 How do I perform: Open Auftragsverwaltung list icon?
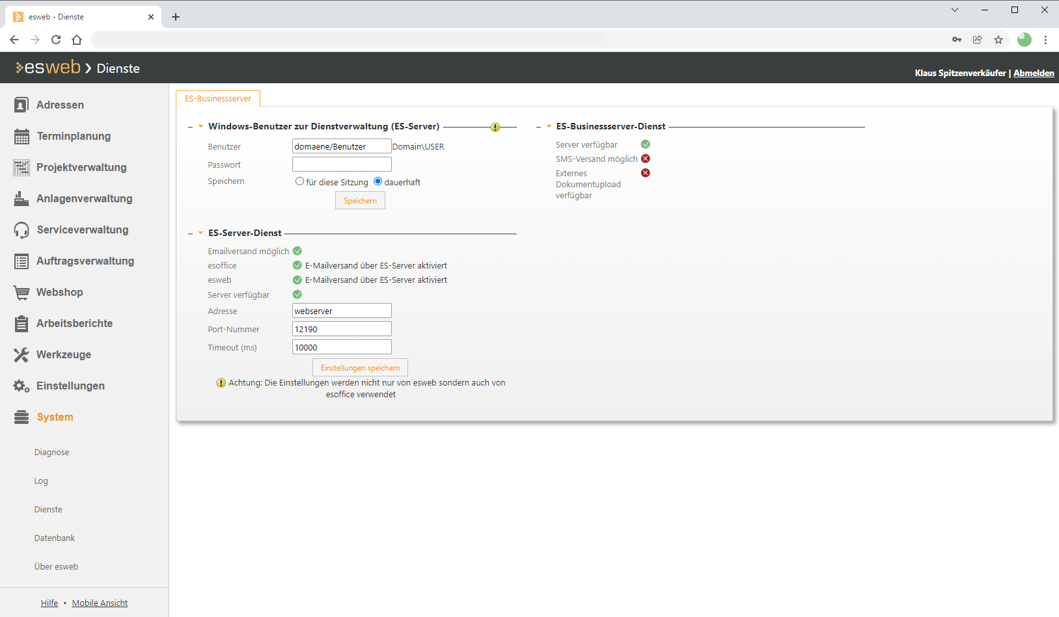point(21,261)
